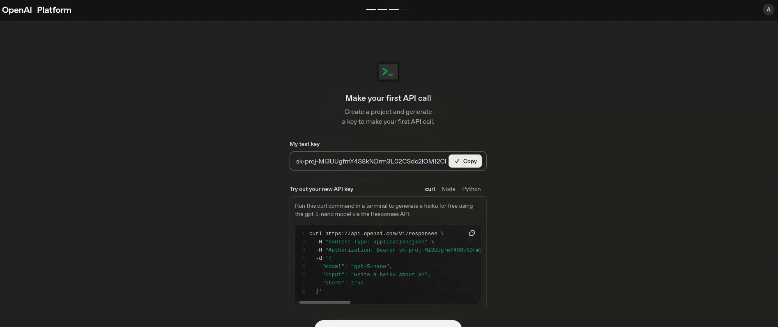Click the checkmark inside the Copy button
Image resolution: width=778 pixels, height=327 pixels.
(457, 161)
